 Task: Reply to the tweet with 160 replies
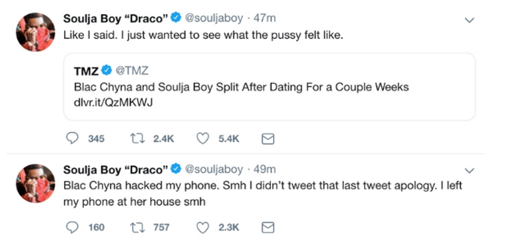73,227
